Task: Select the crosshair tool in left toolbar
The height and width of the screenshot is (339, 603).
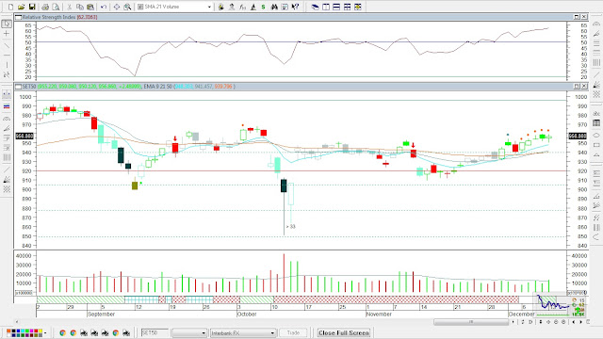Action: (7, 34)
